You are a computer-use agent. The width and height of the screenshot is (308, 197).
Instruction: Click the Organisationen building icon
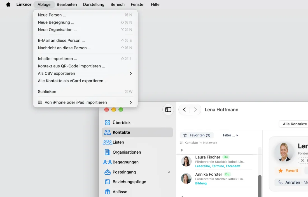tap(108, 152)
